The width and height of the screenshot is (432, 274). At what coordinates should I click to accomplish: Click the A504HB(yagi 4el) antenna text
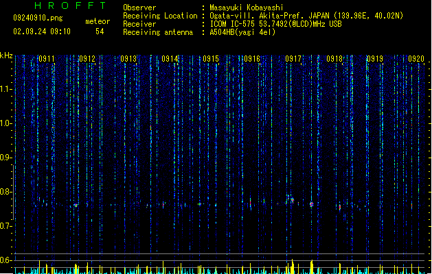(x=242, y=32)
